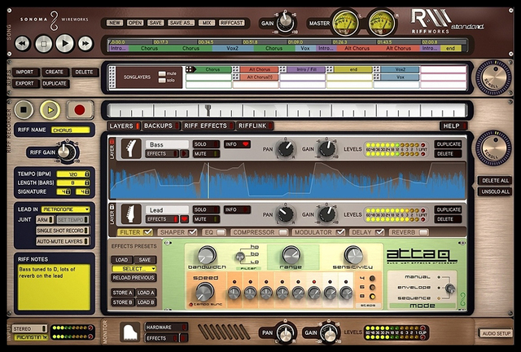Open the HELP tab
Image resolution: width=521 pixels, height=352 pixels.
click(454, 126)
